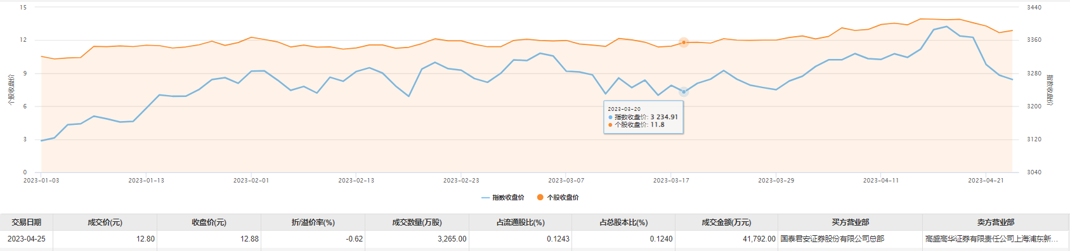The height and width of the screenshot is (251, 1070).
Task: Click the 2023-03-17 x-axis label
Action: click(x=671, y=181)
